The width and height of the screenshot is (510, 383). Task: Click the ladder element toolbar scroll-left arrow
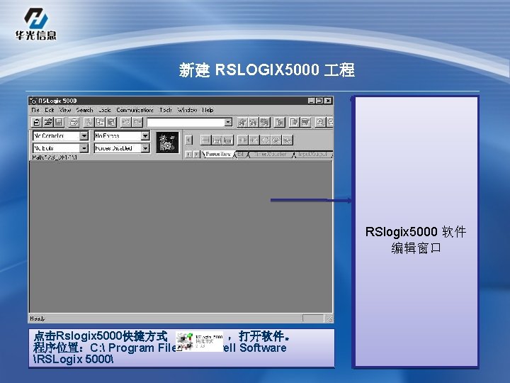point(188,140)
